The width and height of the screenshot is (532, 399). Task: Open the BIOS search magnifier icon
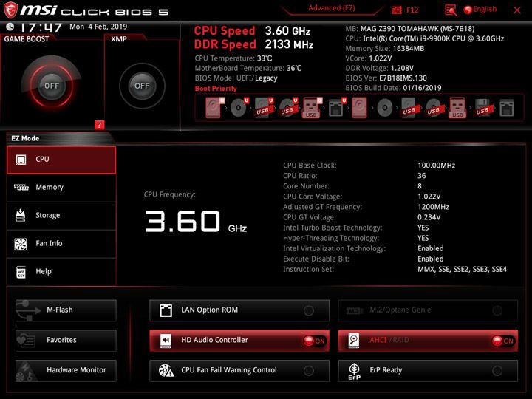coord(451,10)
